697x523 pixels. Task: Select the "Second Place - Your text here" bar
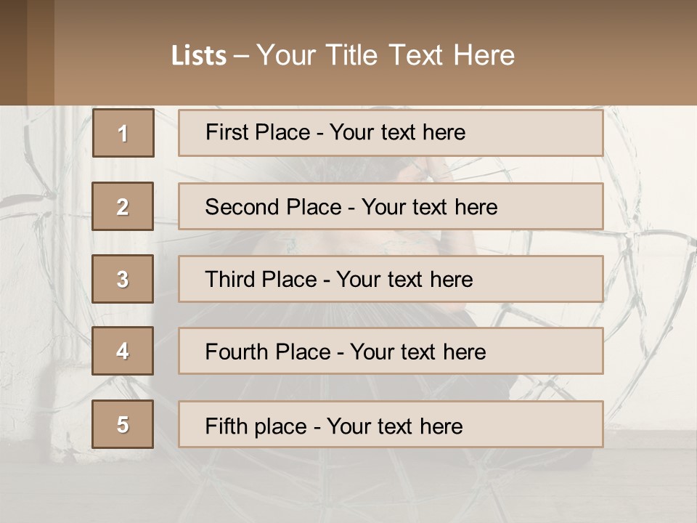coord(391,207)
